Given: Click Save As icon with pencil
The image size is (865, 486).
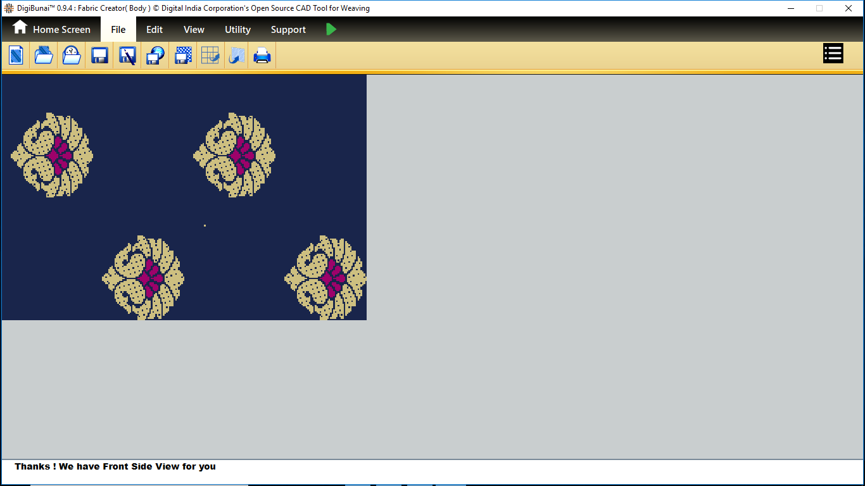Looking at the screenshot, I should coord(127,56).
